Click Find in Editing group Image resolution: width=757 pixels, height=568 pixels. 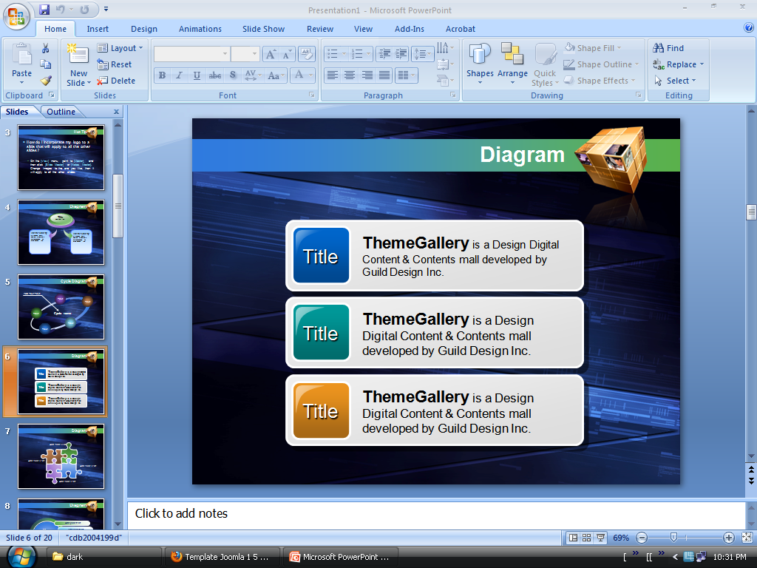(668, 48)
